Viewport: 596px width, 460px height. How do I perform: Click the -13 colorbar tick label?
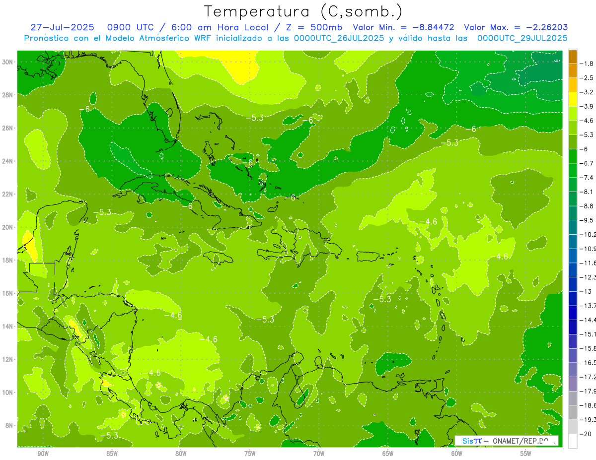pos(586,292)
